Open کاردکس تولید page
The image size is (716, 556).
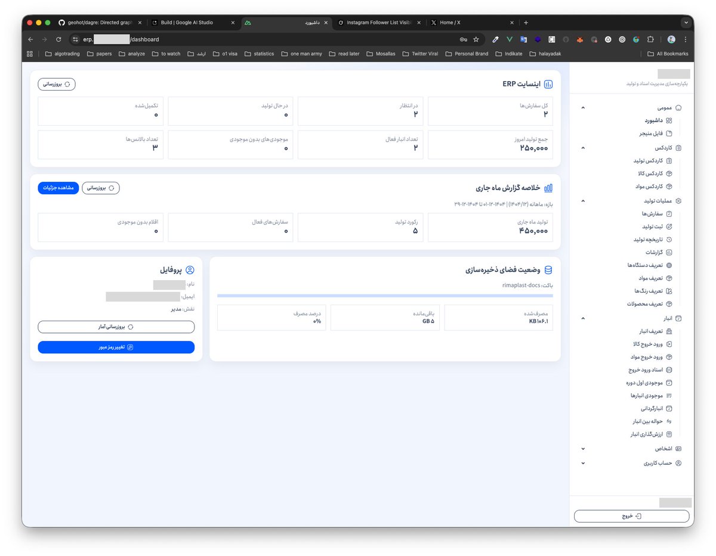pos(653,161)
